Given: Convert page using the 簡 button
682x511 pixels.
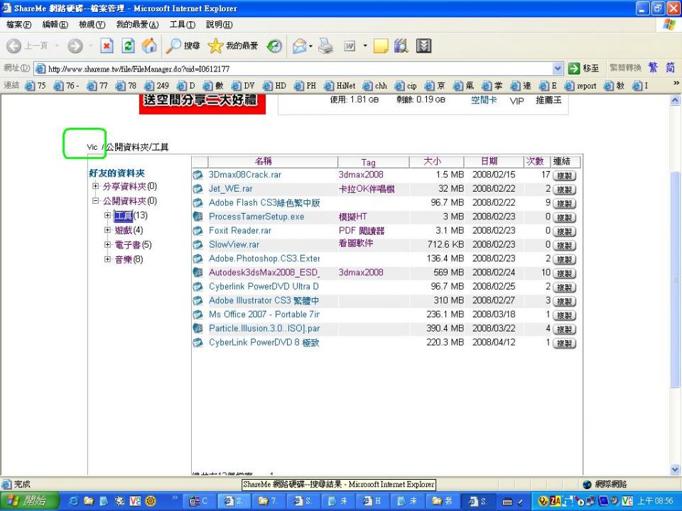Looking at the screenshot, I should pos(669,68).
